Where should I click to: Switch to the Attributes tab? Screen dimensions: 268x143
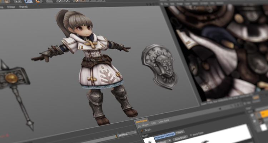tap(142, 121)
